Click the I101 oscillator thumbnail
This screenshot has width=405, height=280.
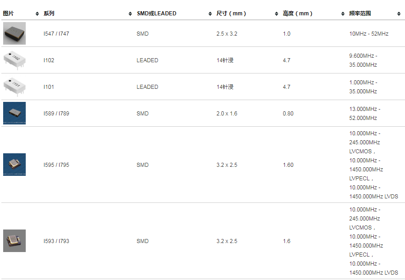pyautogui.click(x=14, y=87)
